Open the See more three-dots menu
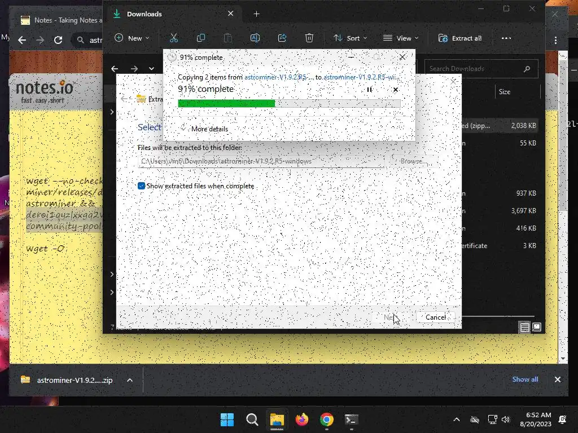 506,38
